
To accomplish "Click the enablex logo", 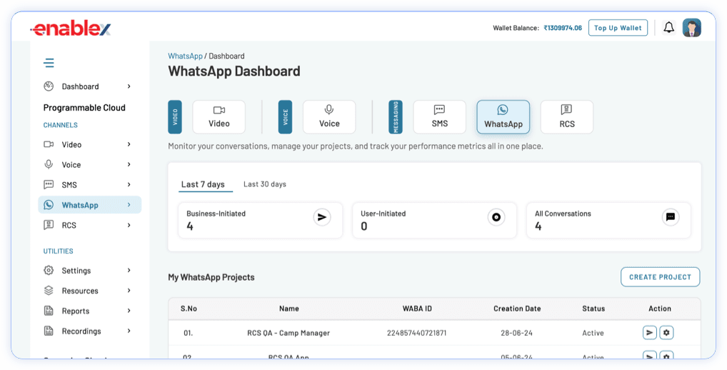I will point(71,29).
